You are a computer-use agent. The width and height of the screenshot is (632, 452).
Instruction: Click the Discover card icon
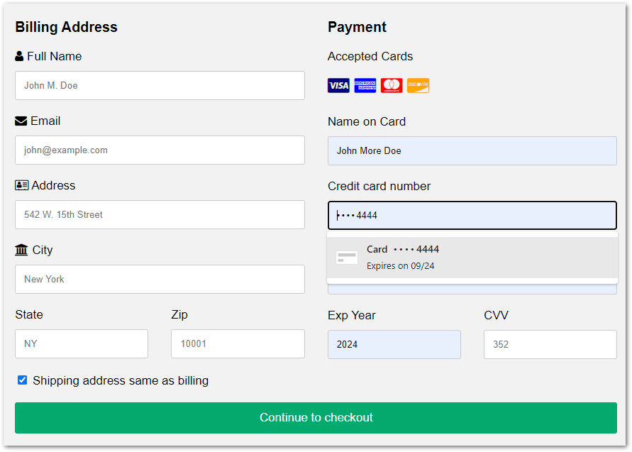click(418, 86)
